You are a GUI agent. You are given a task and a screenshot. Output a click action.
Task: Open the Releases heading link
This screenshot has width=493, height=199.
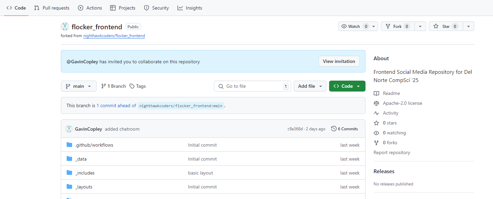point(384,171)
